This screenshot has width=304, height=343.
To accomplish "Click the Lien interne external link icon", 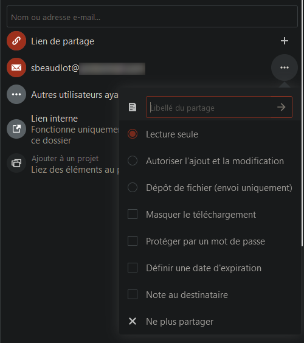I will click(16, 129).
